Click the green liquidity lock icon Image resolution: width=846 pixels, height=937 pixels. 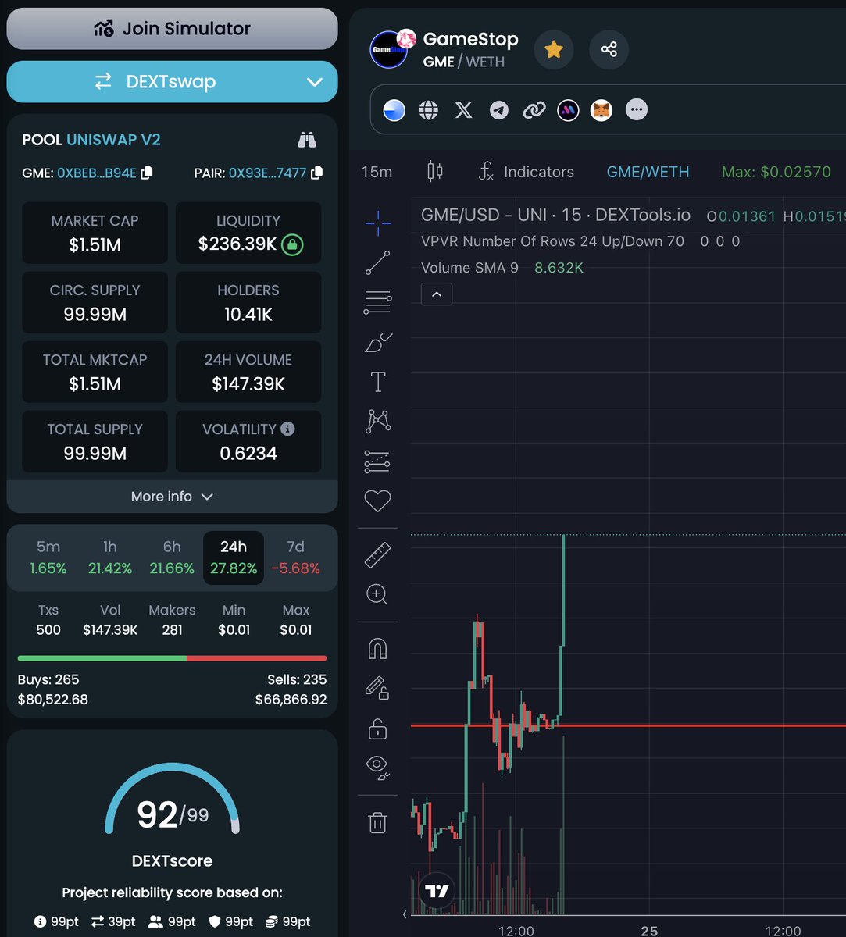point(292,244)
